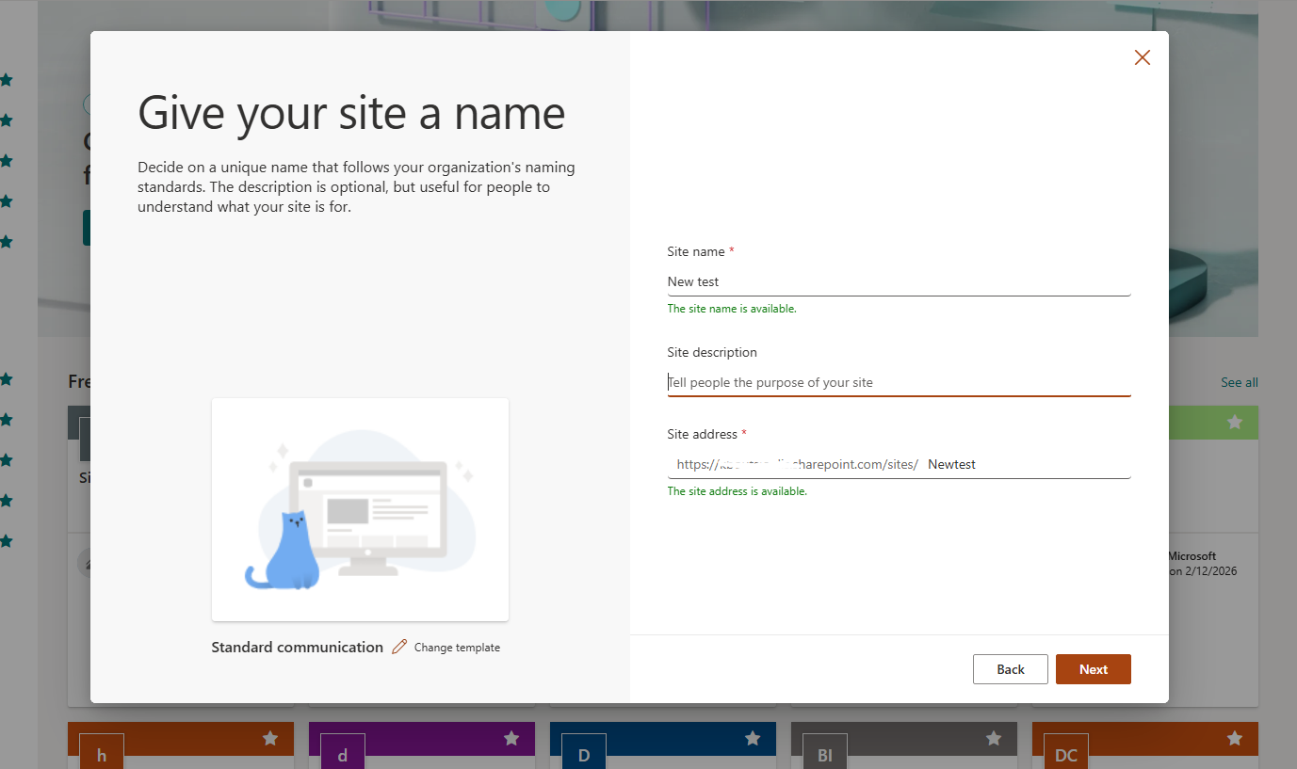Image resolution: width=1297 pixels, height=769 pixels.
Task: Open the d site logo on purple tile
Action: pyautogui.click(x=343, y=753)
